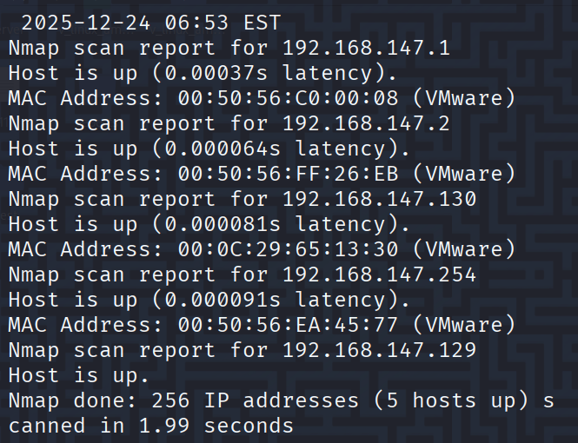Click IP address 192.168.147.130
This screenshot has height=443, width=578.
pos(379,200)
